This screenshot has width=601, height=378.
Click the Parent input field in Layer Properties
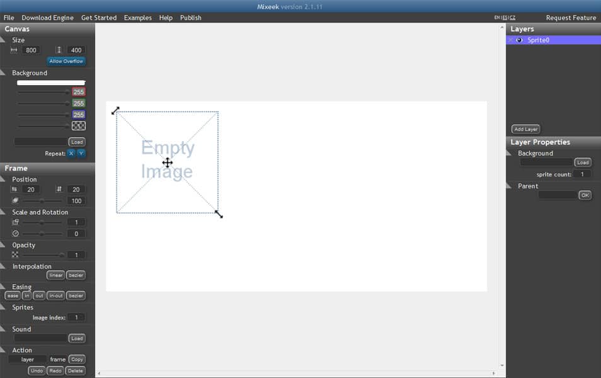coord(557,195)
